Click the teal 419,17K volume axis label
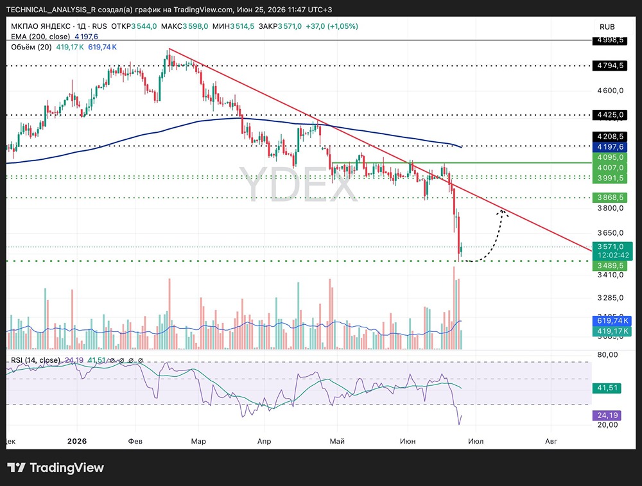642x486 pixels. click(612, 331)
